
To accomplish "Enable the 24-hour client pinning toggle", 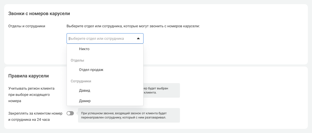I will pos(70,113).
